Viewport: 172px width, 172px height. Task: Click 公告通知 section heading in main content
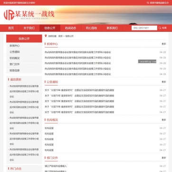(x=52, y=82)
